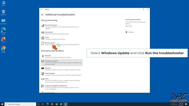Select the Network Adapter monitor icon
This screenshot has width=189, height=106.
point(43,74)
